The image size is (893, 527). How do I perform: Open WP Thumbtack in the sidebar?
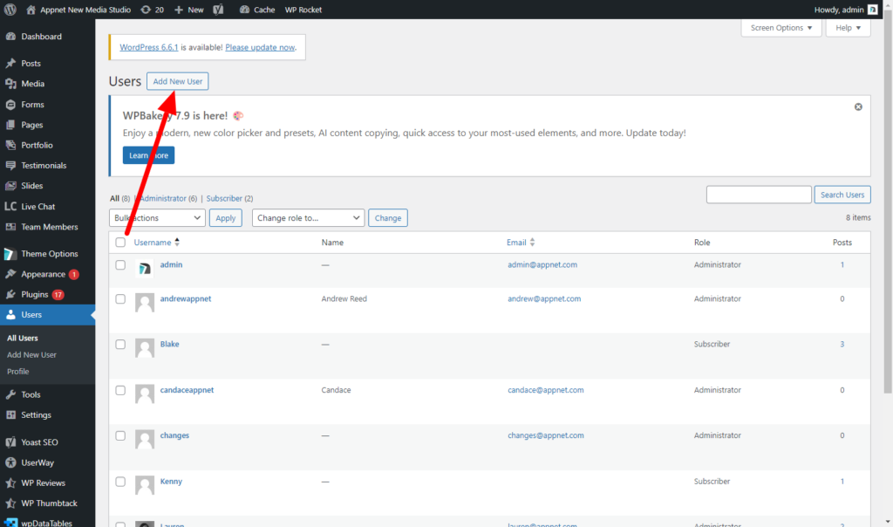(49, 503)
